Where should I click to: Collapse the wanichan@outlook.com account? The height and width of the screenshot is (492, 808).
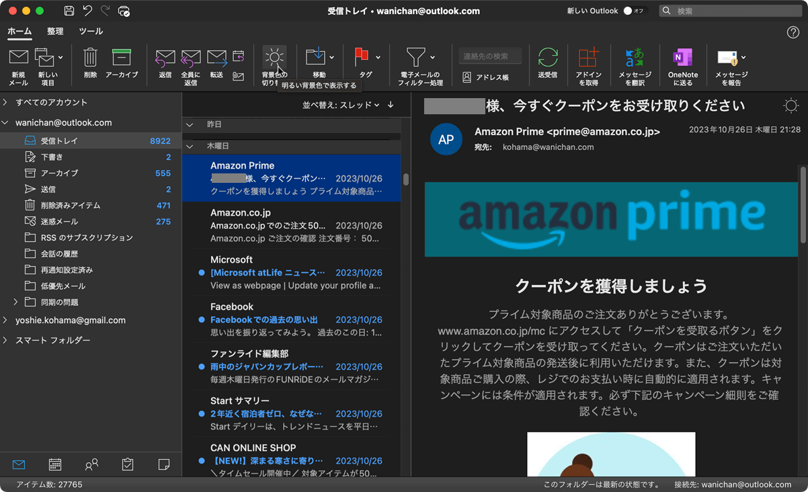(x=5, y=123)
